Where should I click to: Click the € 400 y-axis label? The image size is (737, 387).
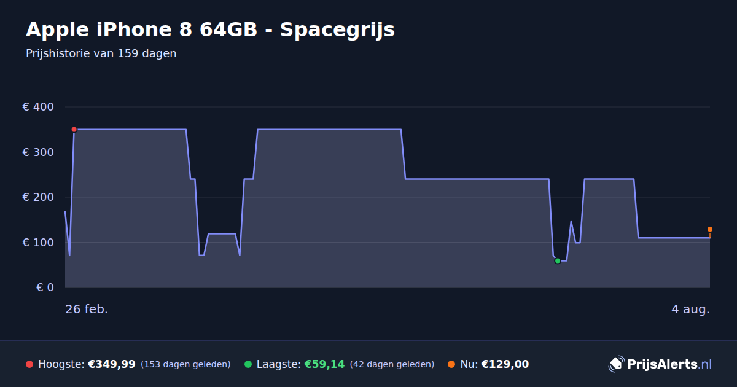tap(38, 107)
